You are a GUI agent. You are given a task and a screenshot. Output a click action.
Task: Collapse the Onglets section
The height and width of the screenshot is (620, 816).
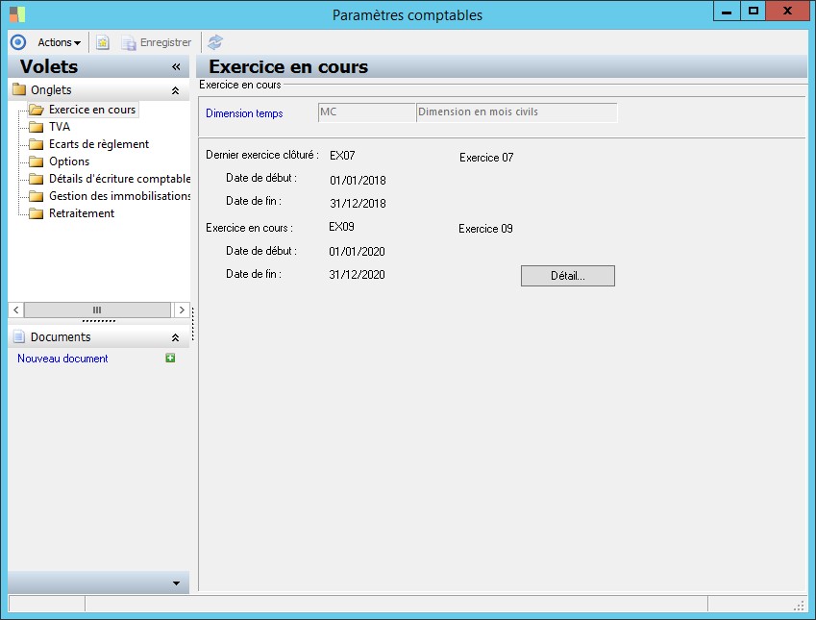175,90
